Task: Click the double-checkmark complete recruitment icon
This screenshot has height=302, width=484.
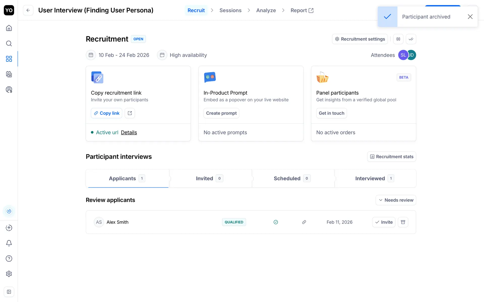Action: tap(411, 39)
